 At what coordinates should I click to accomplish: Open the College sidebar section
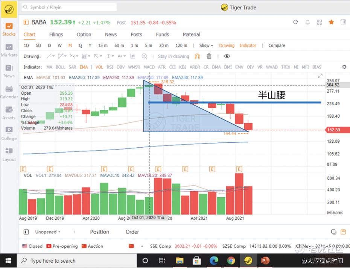9,134
